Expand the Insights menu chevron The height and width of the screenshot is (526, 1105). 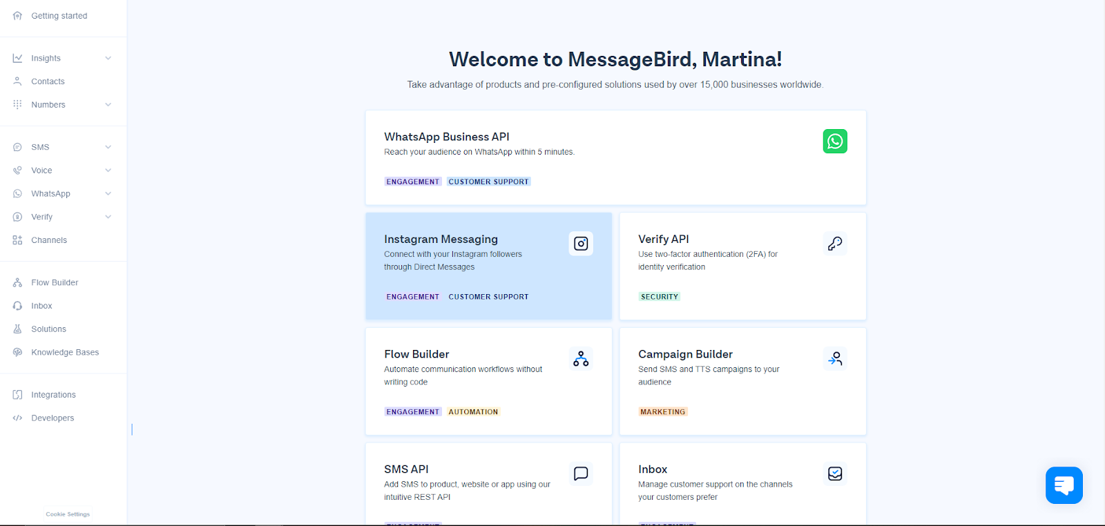[108, 58]
